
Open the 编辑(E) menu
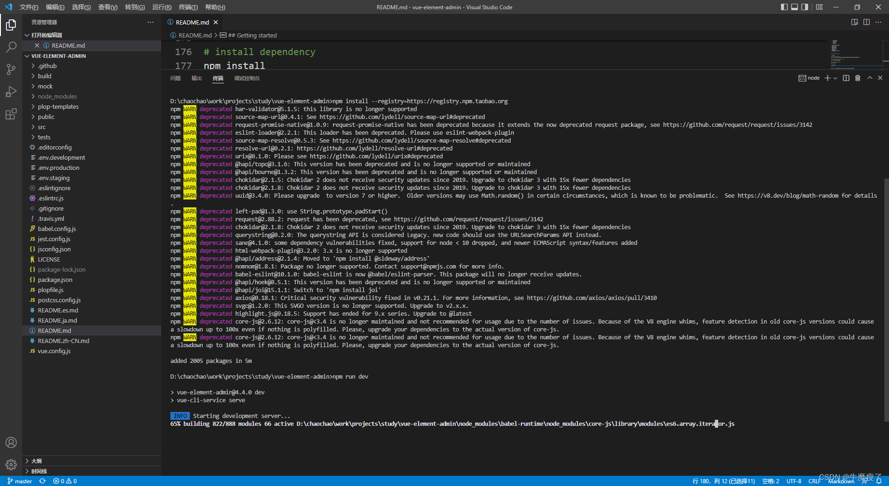pyautogui.click(x=55, y=7)
